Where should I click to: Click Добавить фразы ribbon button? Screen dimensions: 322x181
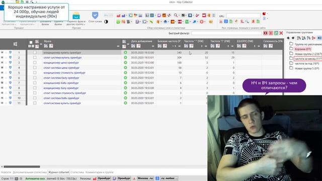(45, 23)
